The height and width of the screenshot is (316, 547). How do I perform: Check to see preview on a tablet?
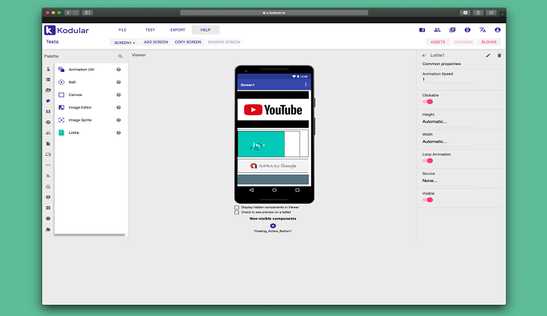(237, 213)
